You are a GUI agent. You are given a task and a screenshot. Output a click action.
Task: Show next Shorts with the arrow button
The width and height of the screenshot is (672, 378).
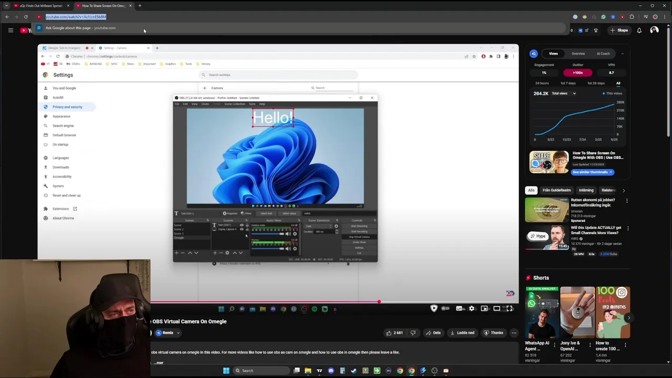(628, 318)
